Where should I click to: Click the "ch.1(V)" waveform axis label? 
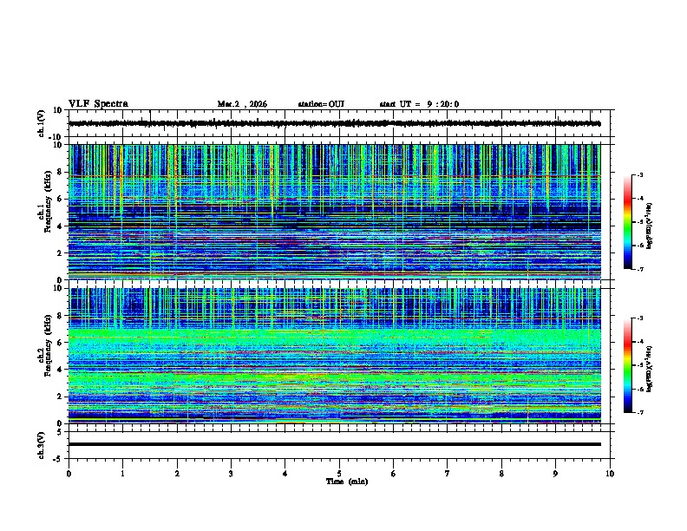click(x=42, y=123)
